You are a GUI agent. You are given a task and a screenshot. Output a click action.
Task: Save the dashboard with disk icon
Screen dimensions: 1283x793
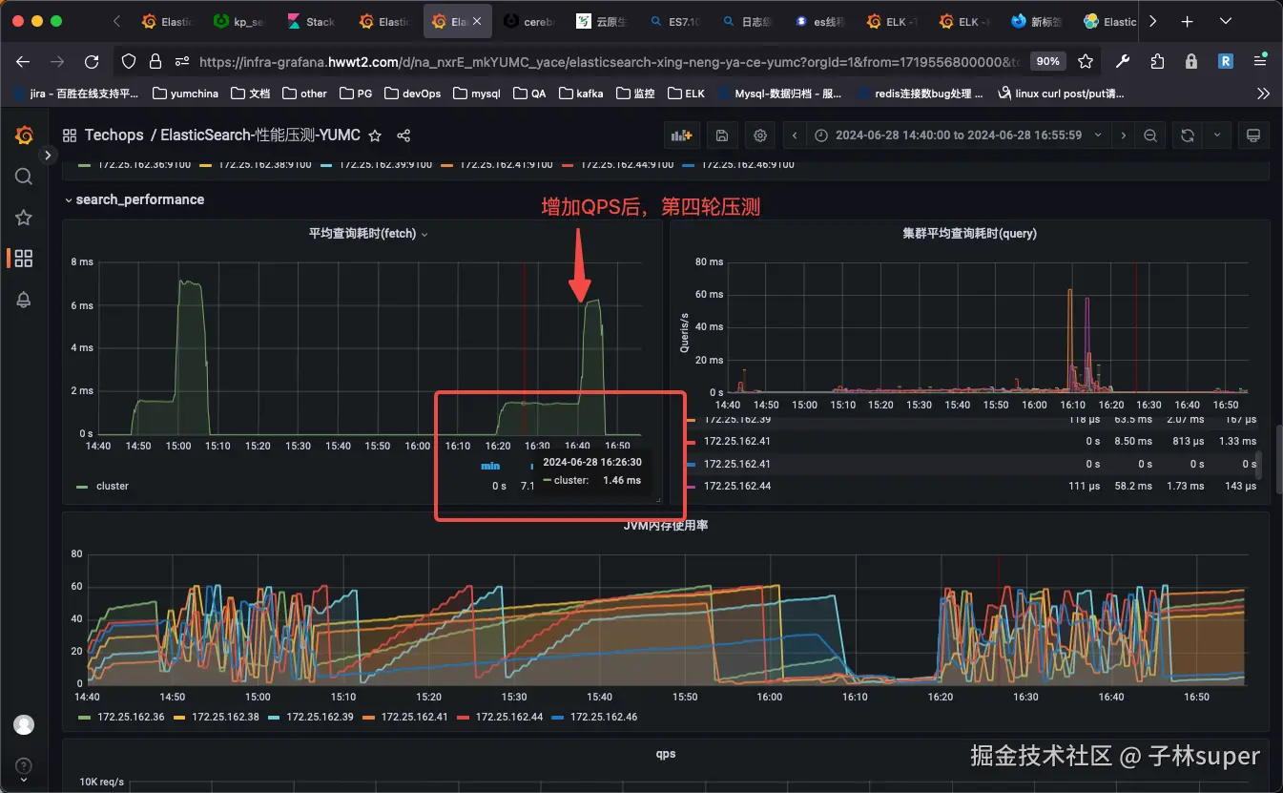coord(722,136)
